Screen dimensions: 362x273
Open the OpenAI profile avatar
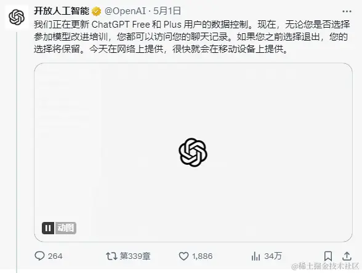pos(17,17)
